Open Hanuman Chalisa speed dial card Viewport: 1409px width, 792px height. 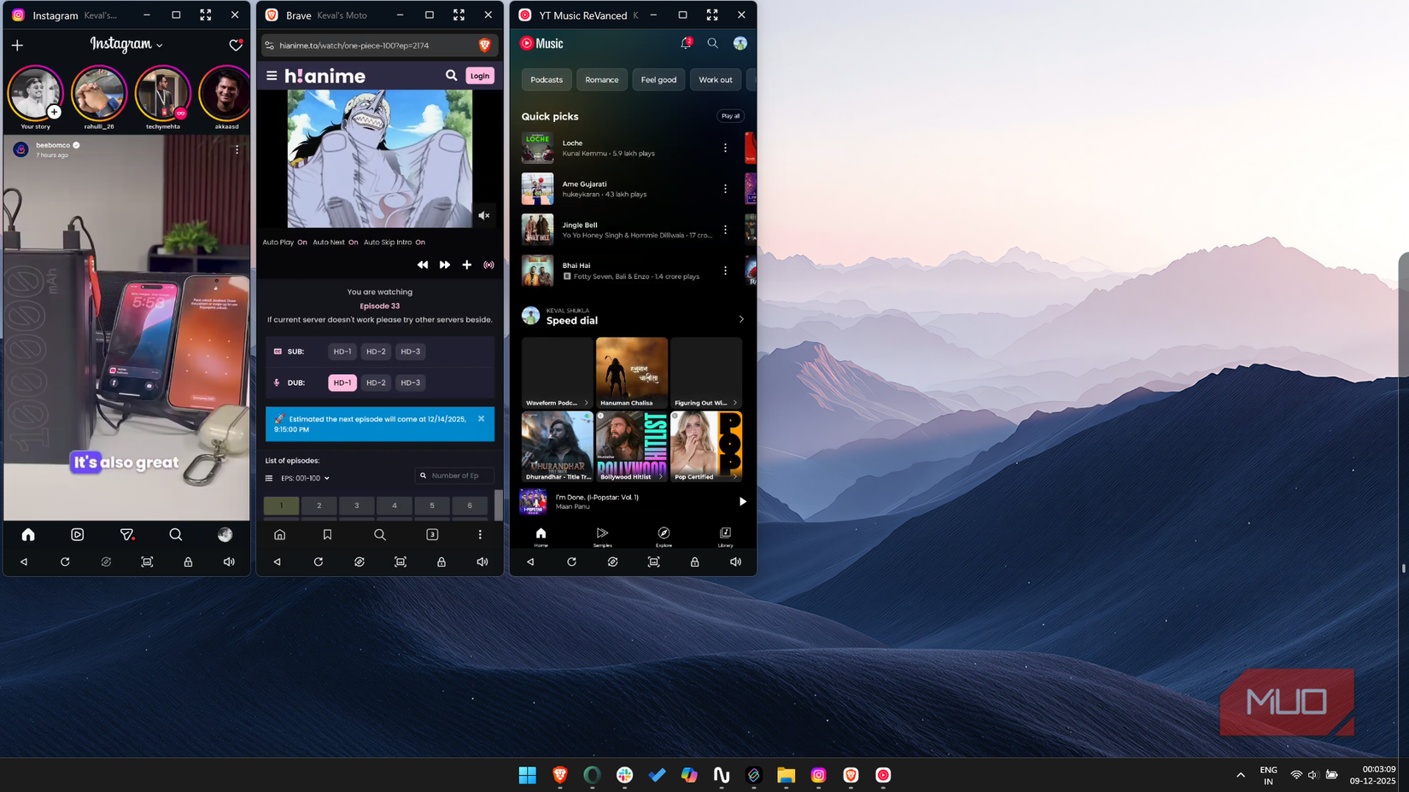(x=632, y=373)
